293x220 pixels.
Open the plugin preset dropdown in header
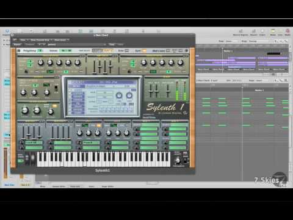[x=79, y=45]
